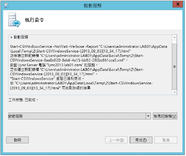Click the output log vertical scrollbar thumb
This screenshot has height=156, width=186.
pos(174,66)
